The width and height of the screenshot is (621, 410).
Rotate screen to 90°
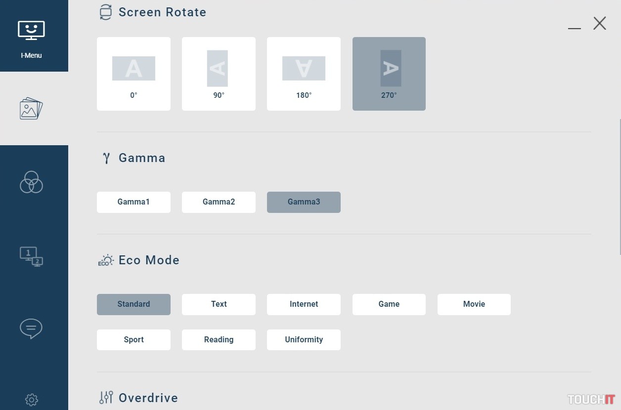(219, 74)
